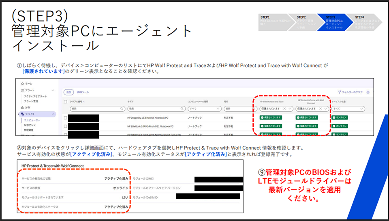Select アクティブなアラート in sidebar
Image resolution: width=389 pixels, height=221 pixels.
(35, 96)
